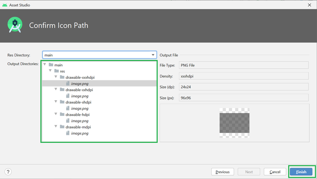
Task: Go back with the Previous button
Action: (222, 172)
